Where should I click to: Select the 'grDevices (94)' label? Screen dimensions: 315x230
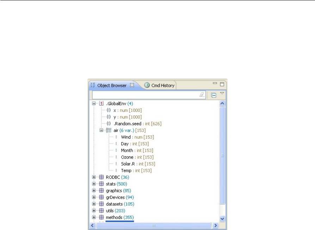[120, 197]
